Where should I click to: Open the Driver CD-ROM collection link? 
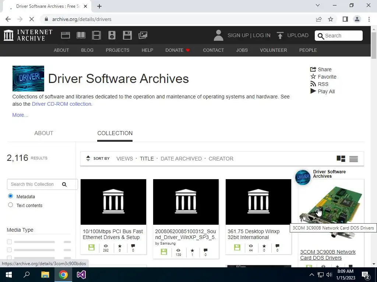point(61,104)
